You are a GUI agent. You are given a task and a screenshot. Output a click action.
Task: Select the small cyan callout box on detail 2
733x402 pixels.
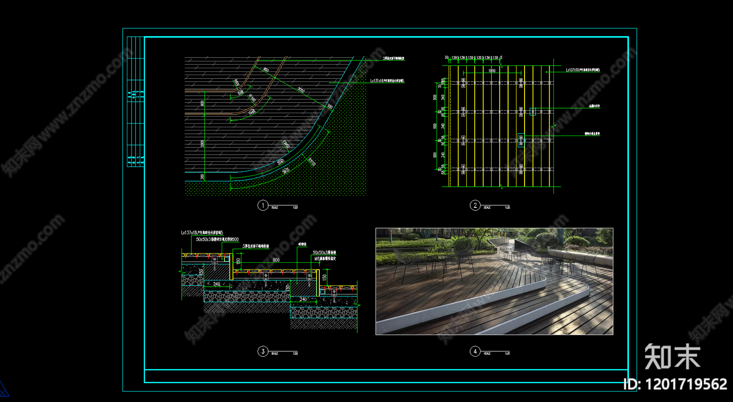click(x=532, y=111)
